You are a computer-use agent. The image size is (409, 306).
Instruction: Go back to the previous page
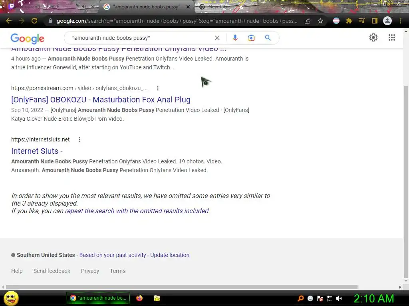[9, 21]
